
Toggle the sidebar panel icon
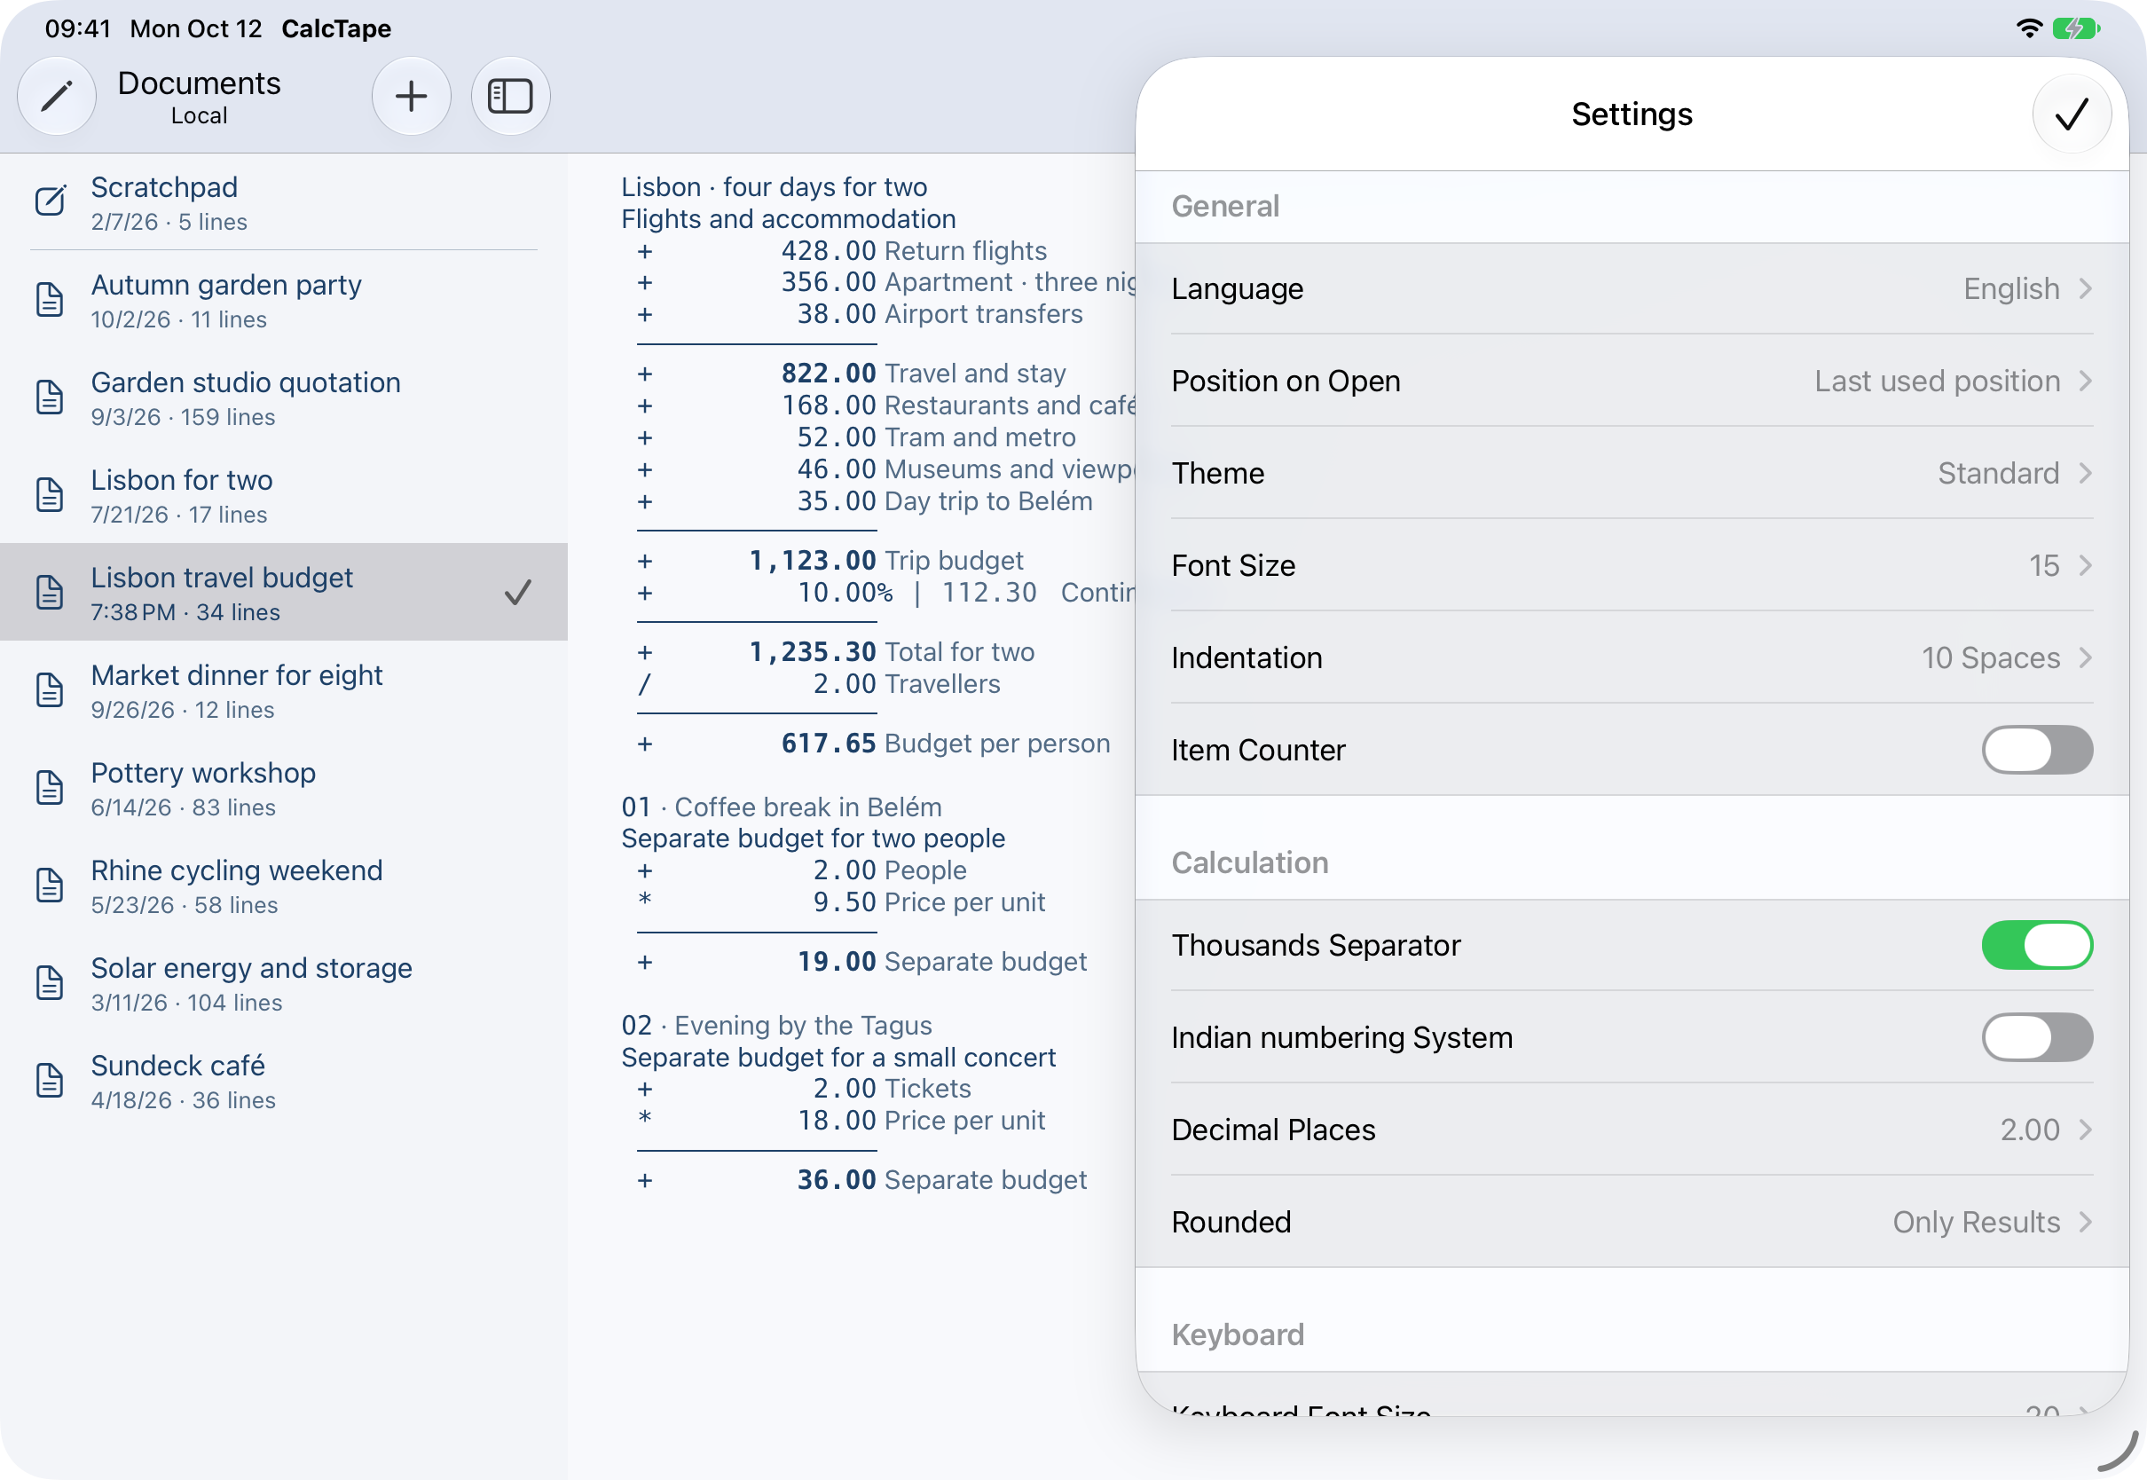point(511,97)
